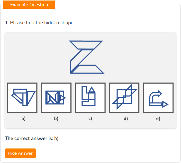The image size is (181, 163).
Task: Click the 'Please find the hidden shape' text
Action: coord(42,23)
